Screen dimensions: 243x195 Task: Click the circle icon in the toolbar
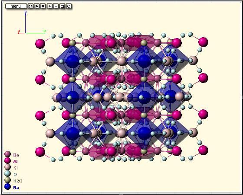[69, 6]
